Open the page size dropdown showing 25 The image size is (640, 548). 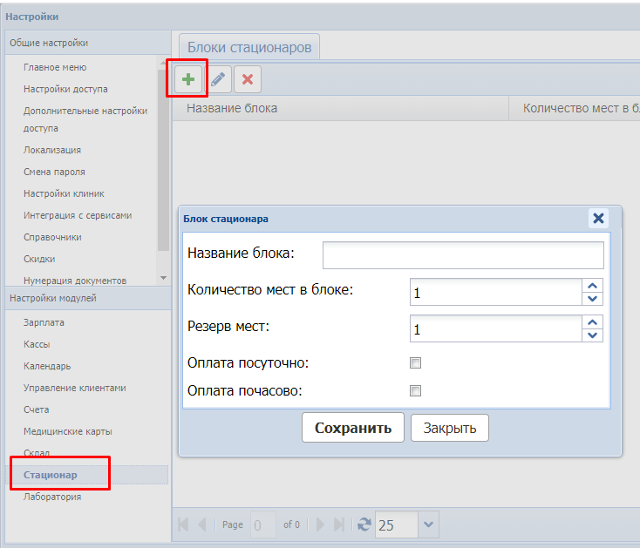pyautogui.click(x=427, y=524)
